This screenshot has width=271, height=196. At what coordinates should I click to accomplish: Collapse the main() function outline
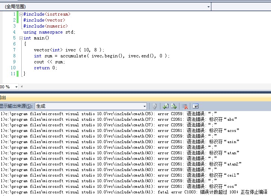coord(21,38)
